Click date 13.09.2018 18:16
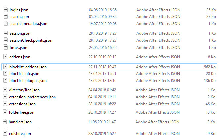This screenshot has width=222, height=140. tap(102, 81)
